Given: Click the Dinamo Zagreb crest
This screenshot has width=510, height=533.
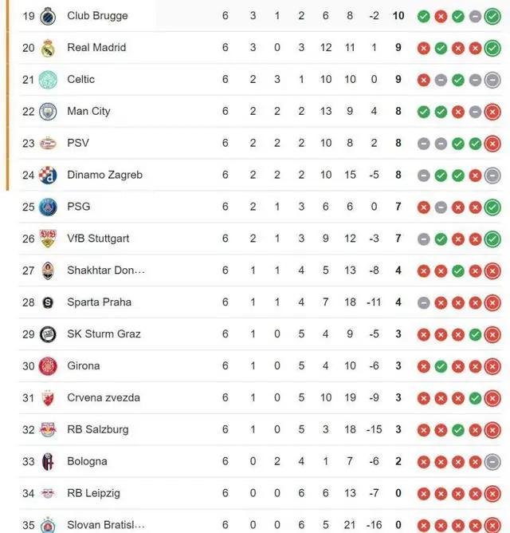Looking at the screenshot, I should click(48, 175).
